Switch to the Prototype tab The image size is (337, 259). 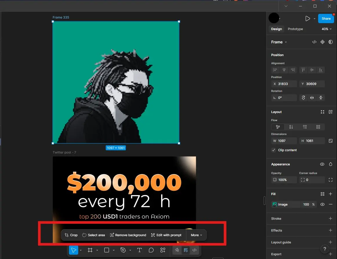pyautogui.click(x=295, y=29)
